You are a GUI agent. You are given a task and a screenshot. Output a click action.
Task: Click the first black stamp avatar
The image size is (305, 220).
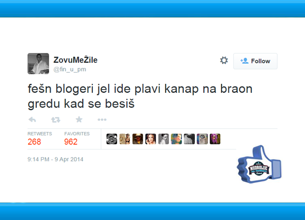click(x=112, y=139)
